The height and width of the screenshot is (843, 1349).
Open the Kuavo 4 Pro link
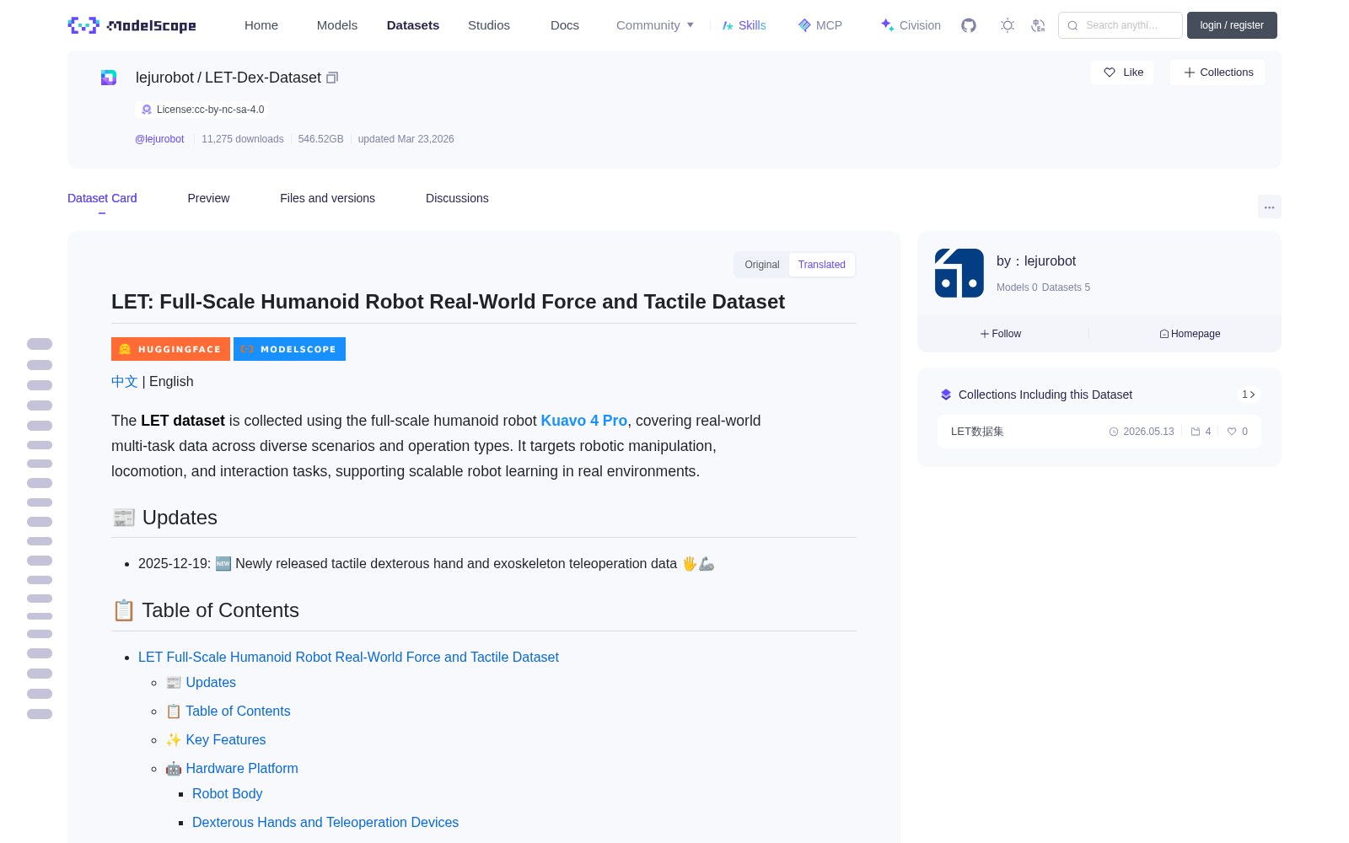tap(584, 421)
